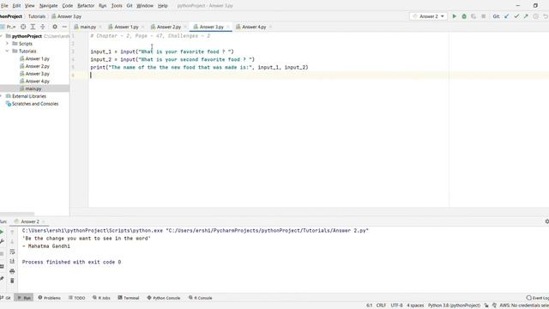Open the Refactor menu
The width and height of the screenshot is (549, 309).
(x=86, y=6)
